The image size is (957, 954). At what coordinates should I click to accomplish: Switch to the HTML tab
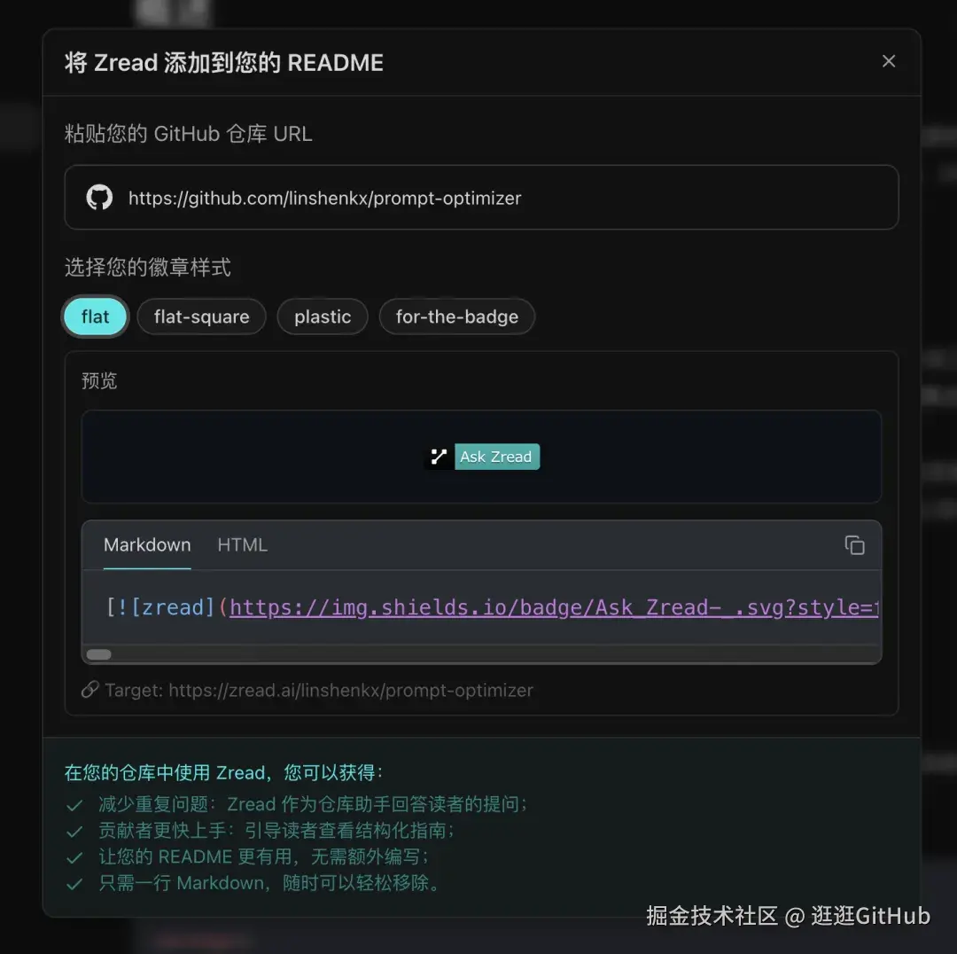(242, 545)
